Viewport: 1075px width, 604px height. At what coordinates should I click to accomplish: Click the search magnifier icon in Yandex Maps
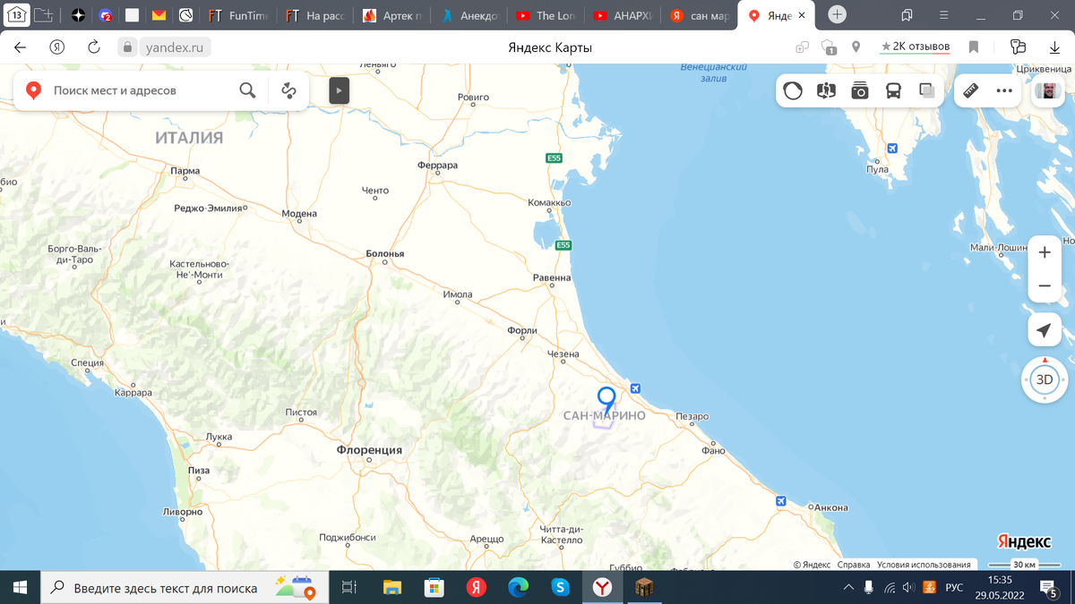click(x=247, y=90)
